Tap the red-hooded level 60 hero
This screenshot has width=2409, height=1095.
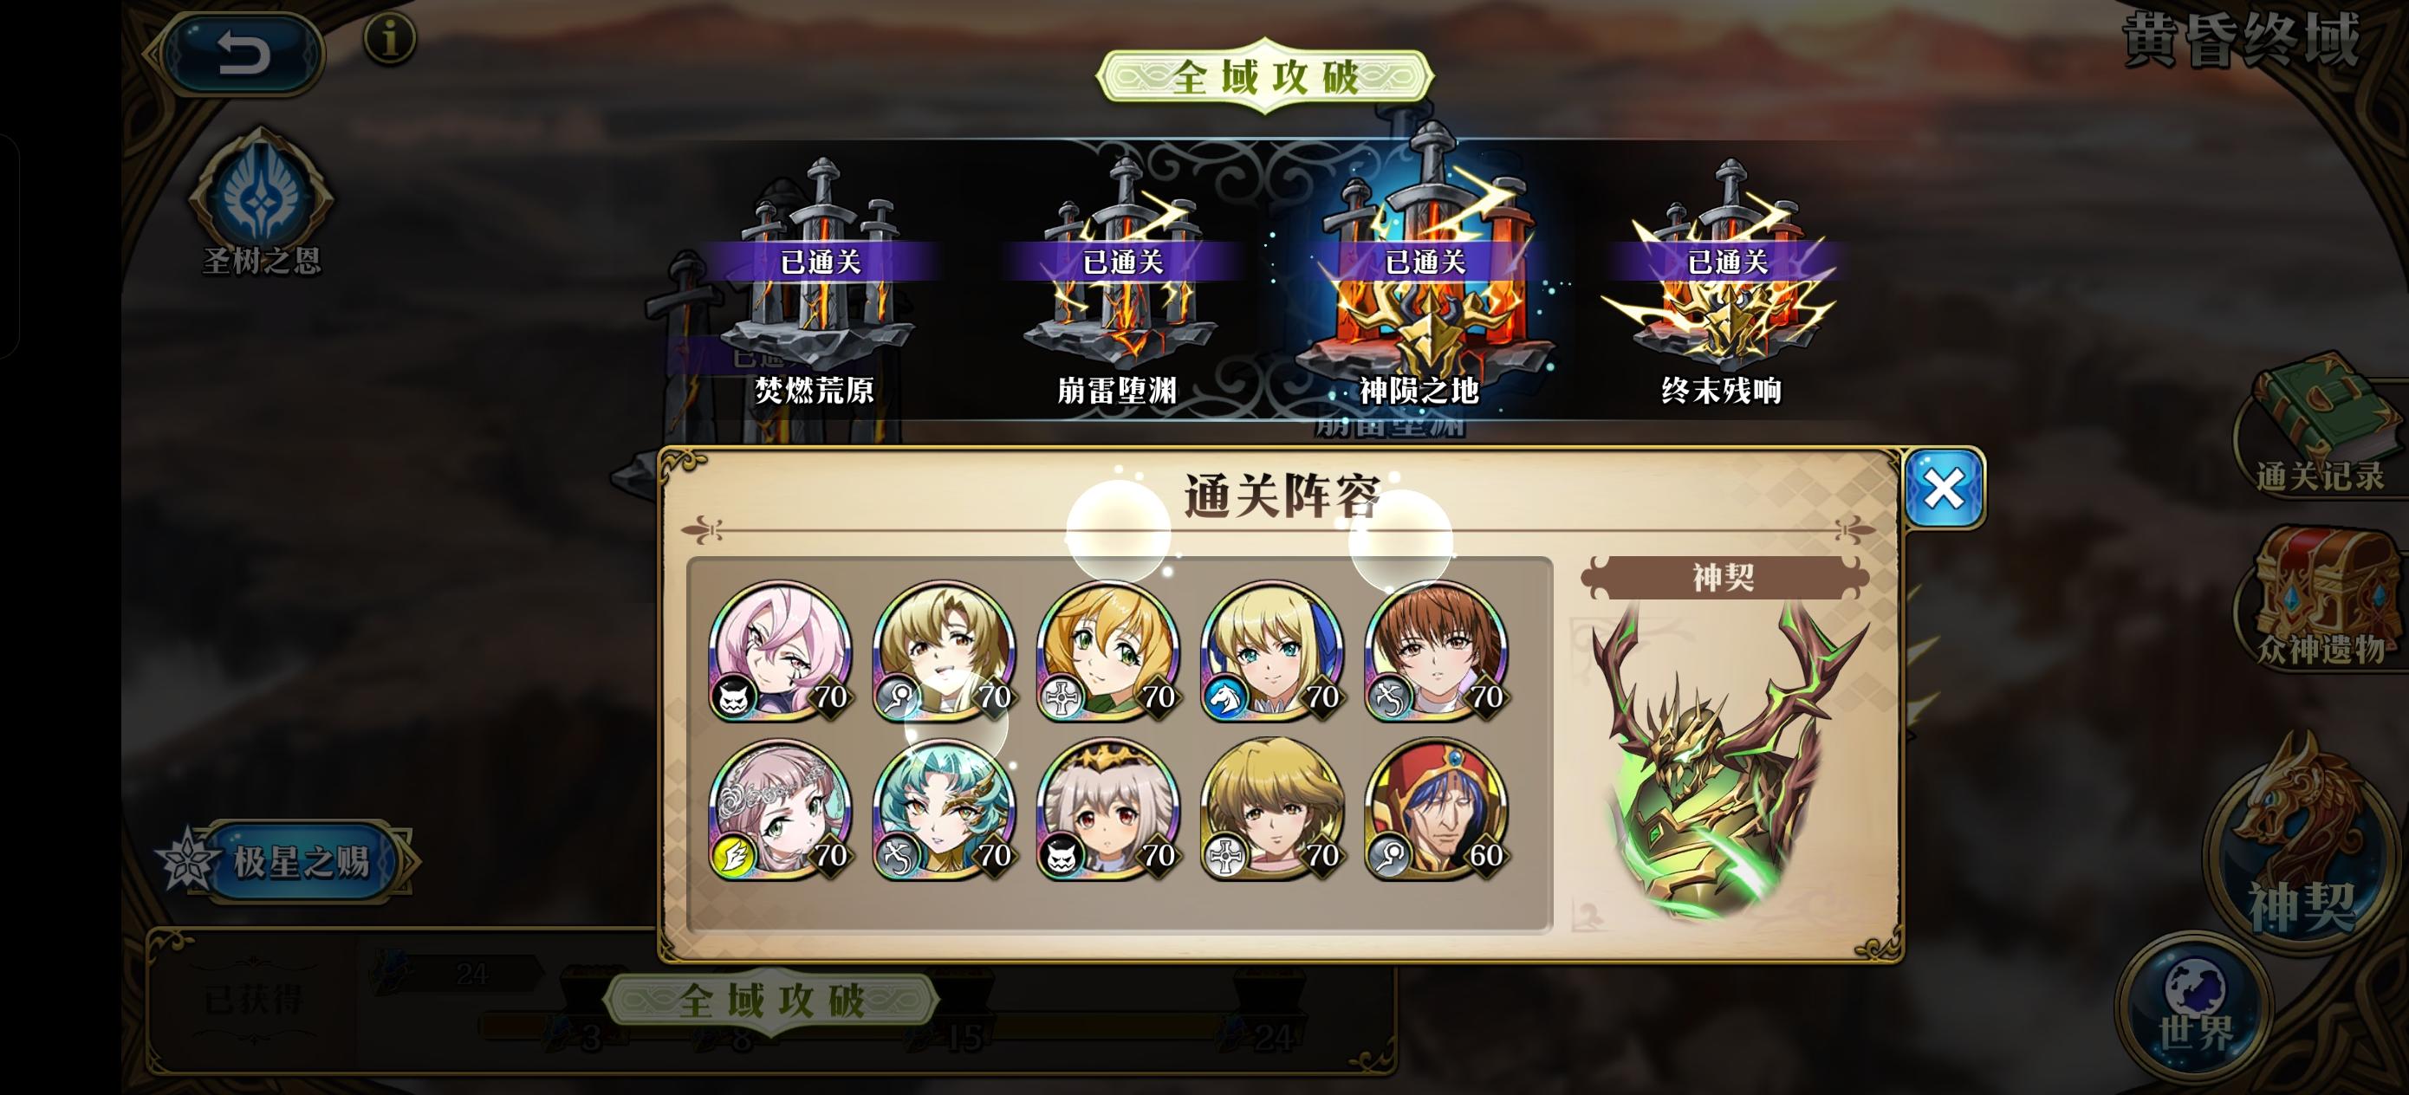[1437, 810]
